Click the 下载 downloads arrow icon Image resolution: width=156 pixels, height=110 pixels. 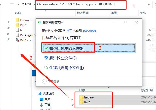[42, 105]
